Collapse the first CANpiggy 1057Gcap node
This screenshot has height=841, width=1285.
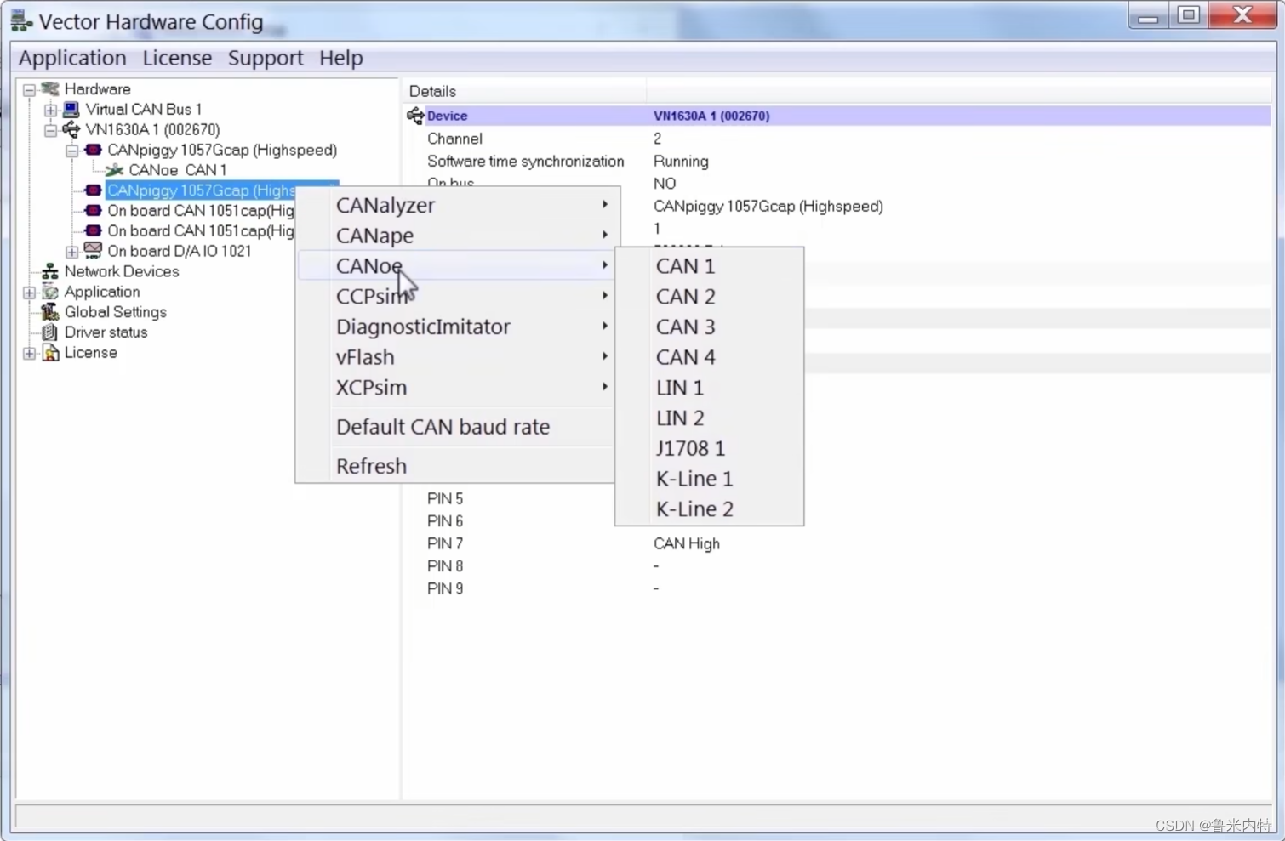(x=71, y=151)
